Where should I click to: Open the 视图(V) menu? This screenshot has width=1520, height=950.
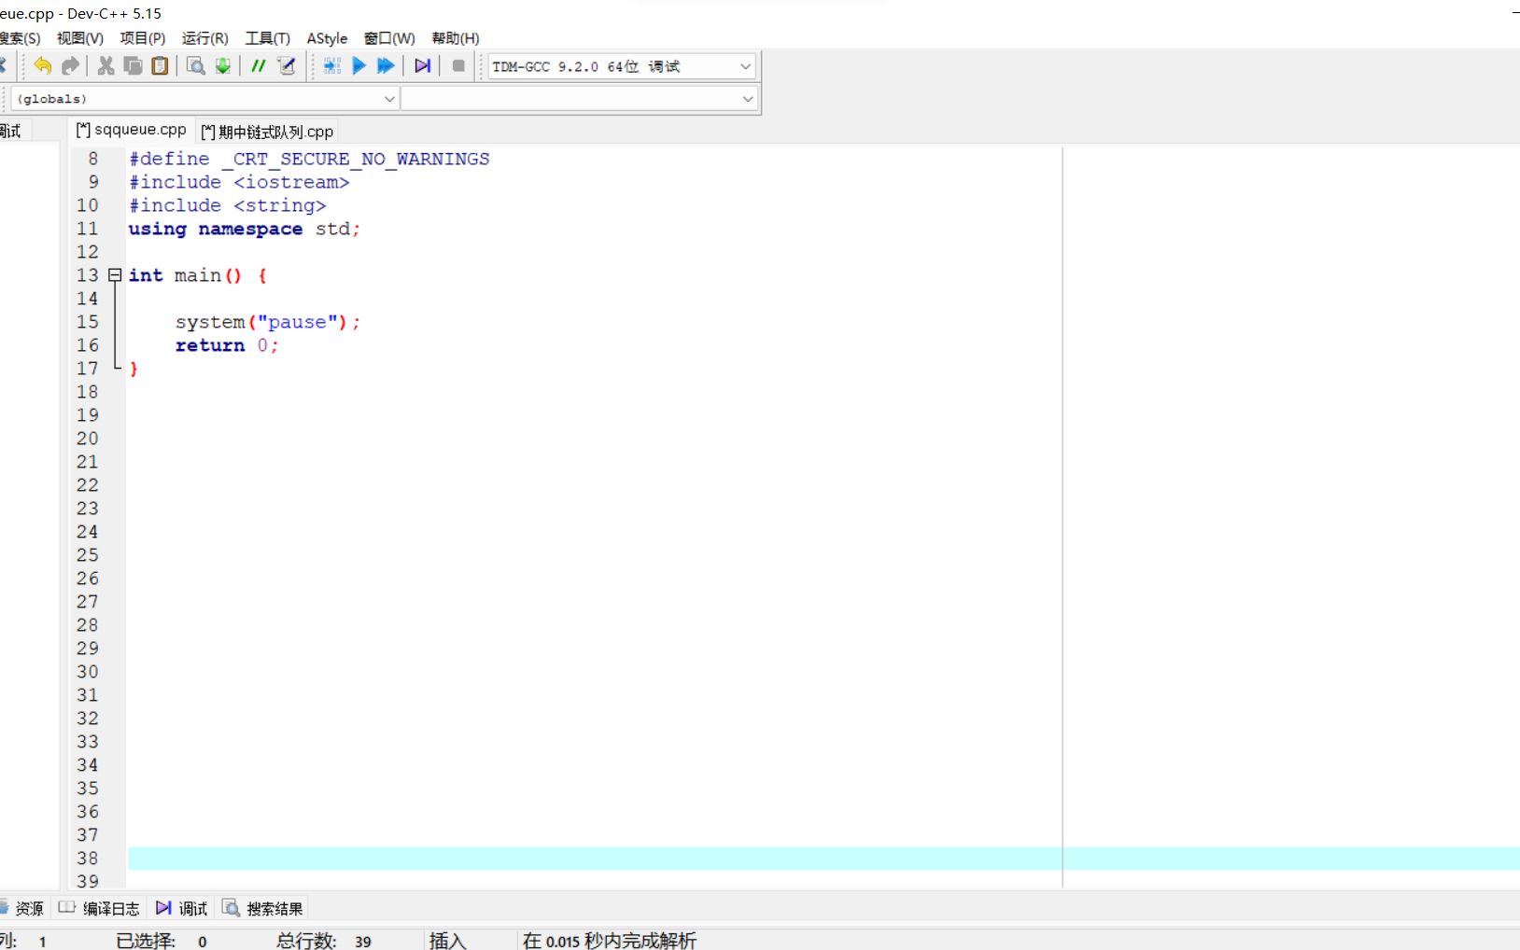click(80, 38)
